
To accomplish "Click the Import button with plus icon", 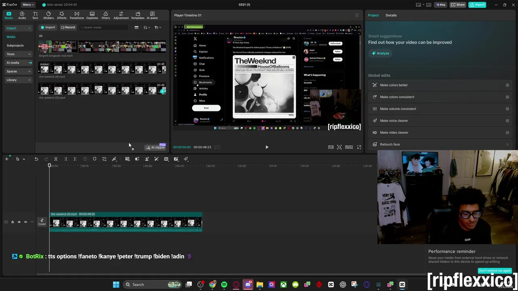I will [48, 27].
